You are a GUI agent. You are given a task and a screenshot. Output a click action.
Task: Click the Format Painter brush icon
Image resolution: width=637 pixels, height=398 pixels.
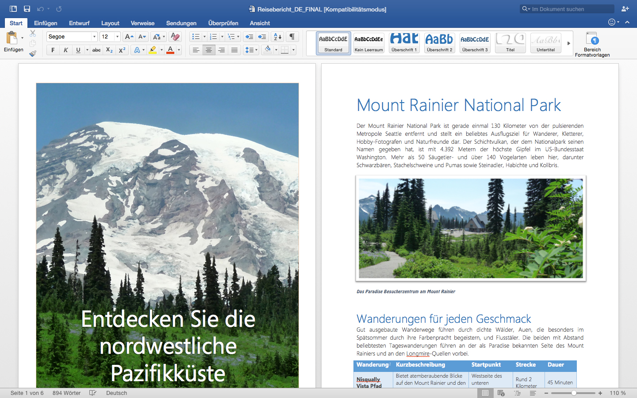pos(33,54)
